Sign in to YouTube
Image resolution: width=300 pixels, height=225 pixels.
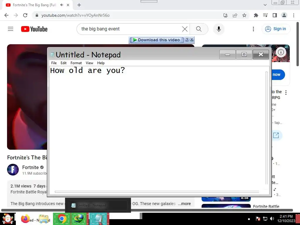click(276, 29)
